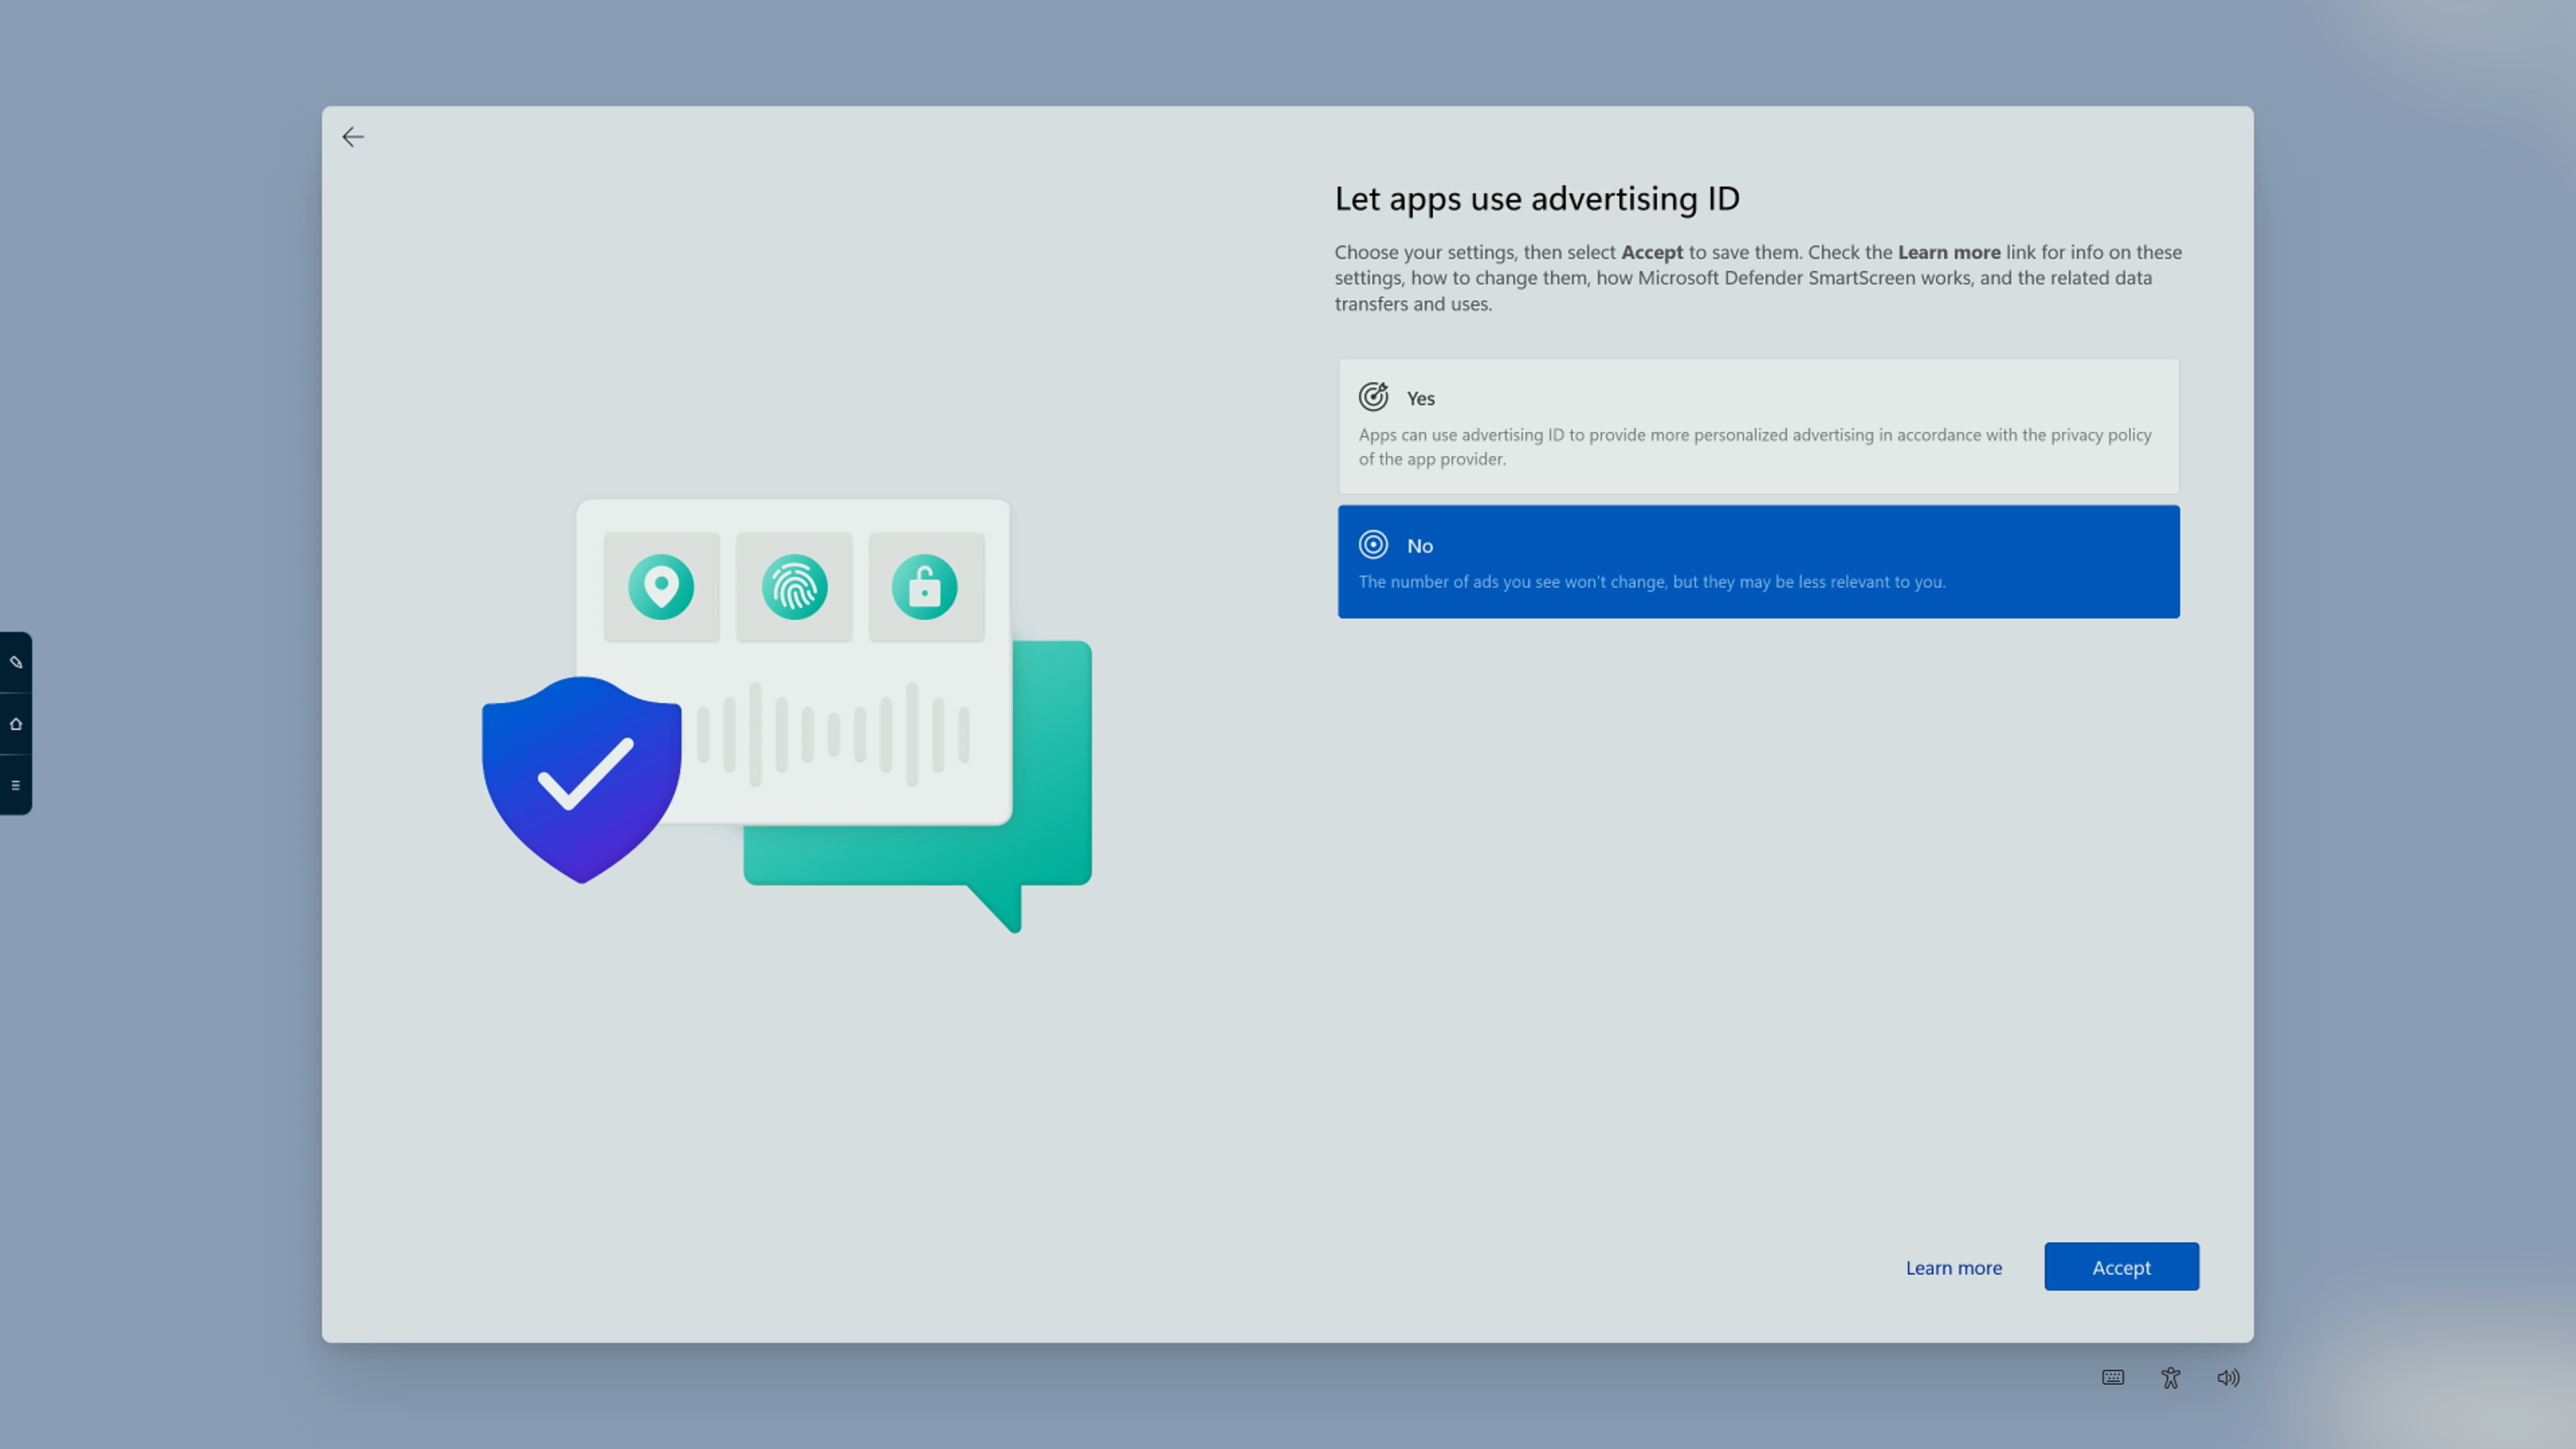The image size is (2576, 1449).
Task: Click the target icon next to No
Action: (x=1373, y=545)
